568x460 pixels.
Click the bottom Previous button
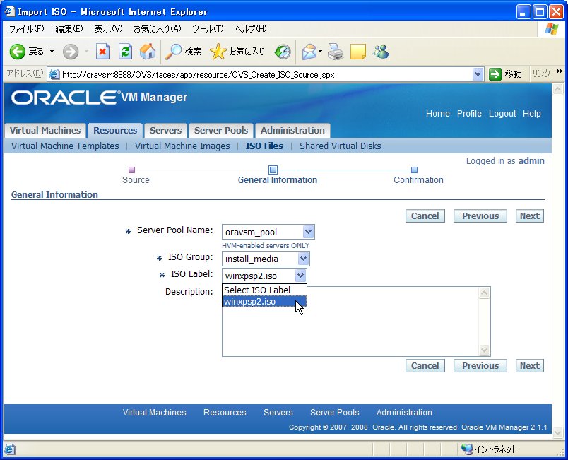(480, 366)
